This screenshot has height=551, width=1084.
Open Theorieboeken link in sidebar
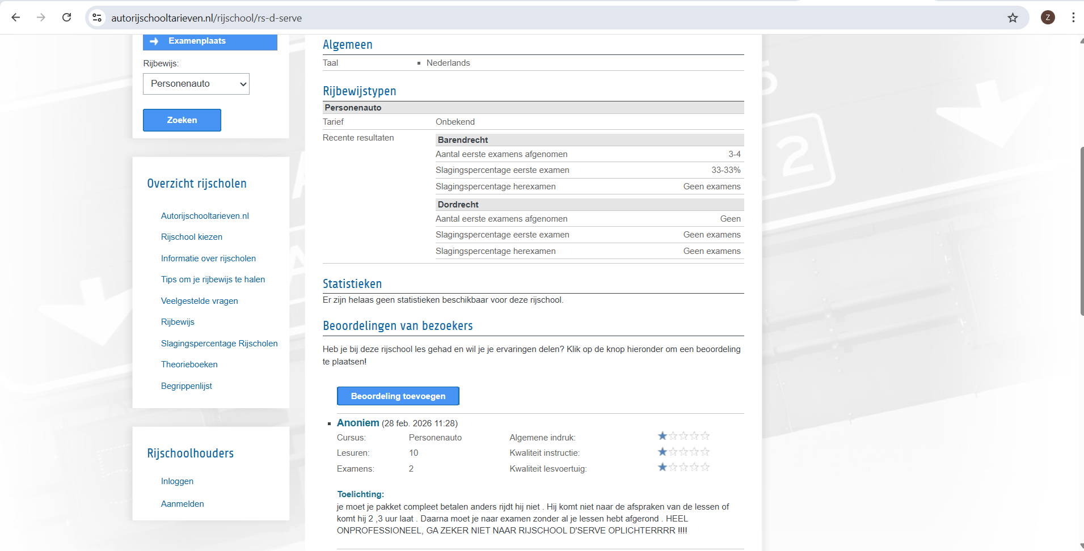pos(189,364)
